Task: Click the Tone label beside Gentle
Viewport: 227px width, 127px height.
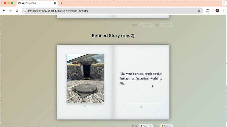Action: click(157, 126)
